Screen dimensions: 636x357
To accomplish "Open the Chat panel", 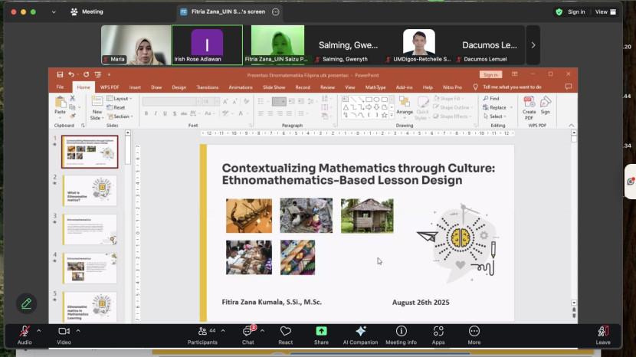I will pyautogui.click(x=248, y=332).
